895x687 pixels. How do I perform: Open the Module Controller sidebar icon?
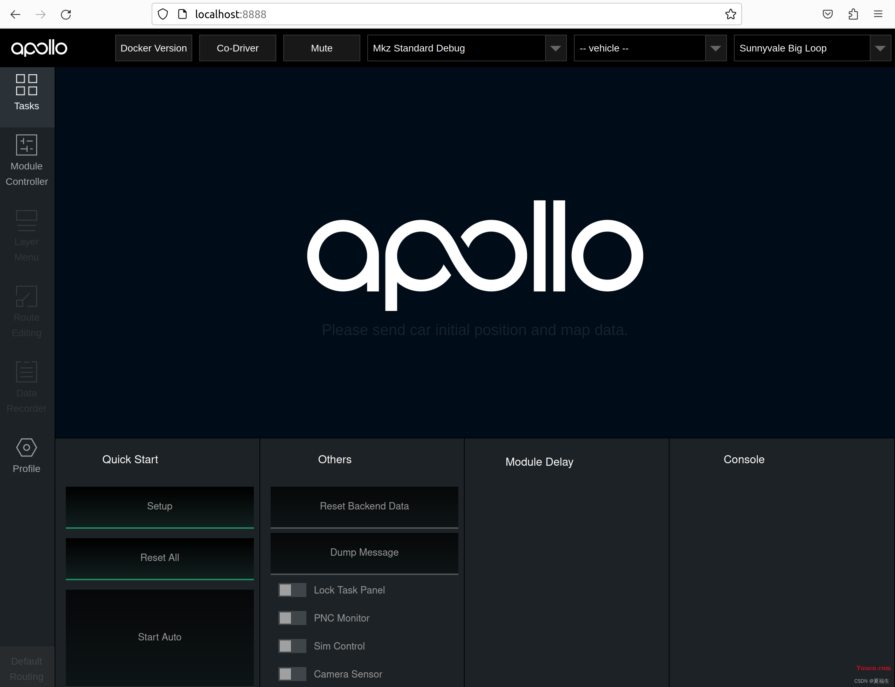(27, 145)
